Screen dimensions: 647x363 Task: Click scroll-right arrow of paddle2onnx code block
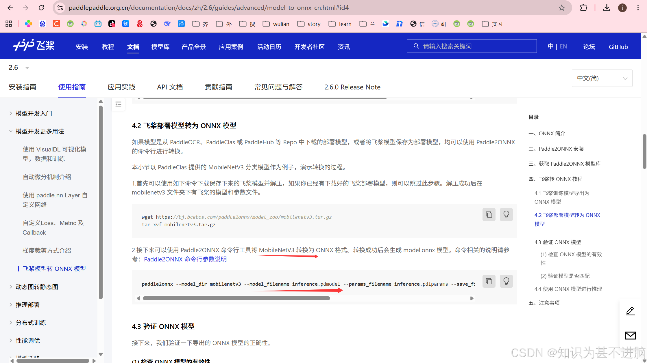pos(472,298)
